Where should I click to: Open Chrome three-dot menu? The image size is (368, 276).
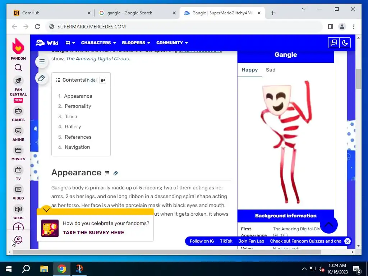point(354,27)
